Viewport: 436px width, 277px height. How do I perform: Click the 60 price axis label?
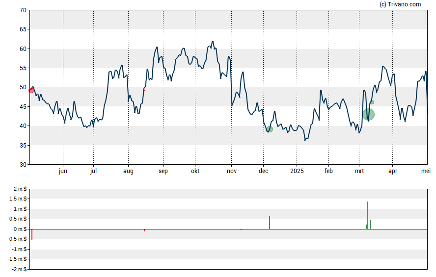[x=23, y=49]
